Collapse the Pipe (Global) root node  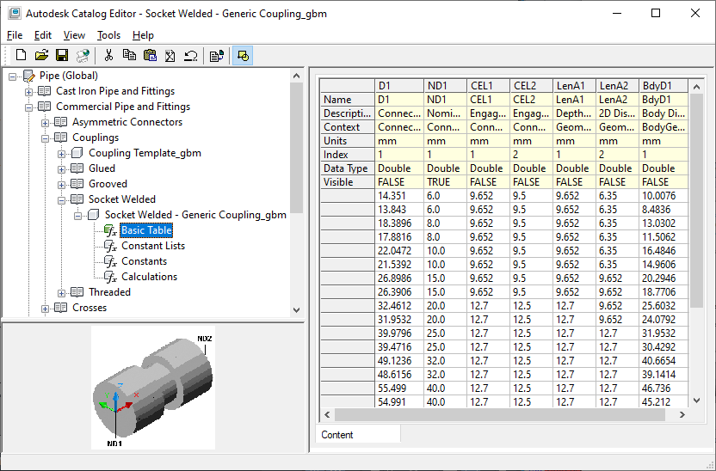pyautogui.click(x=12, y=77)
